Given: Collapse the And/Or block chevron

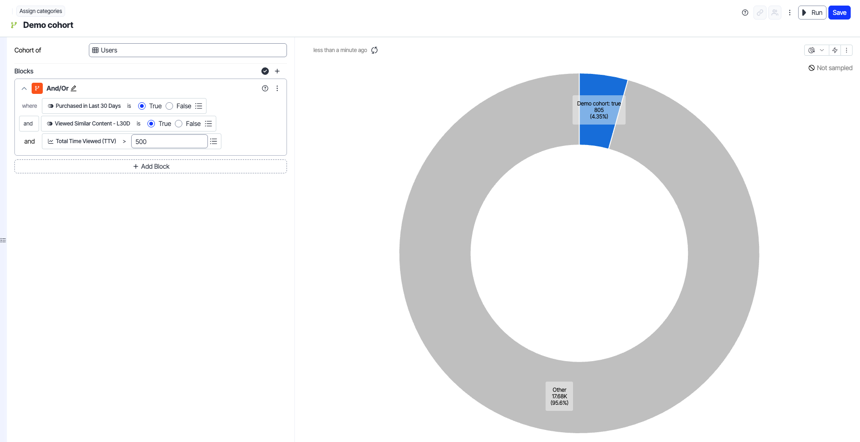Looking at the screenshot, I should coord(24,88).
